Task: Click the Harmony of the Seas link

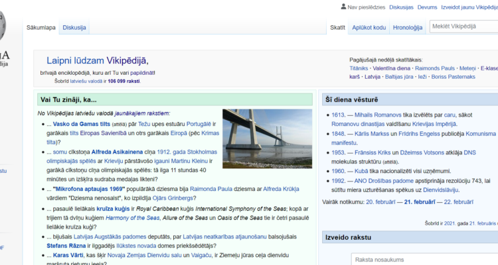Action: point(132,218)
